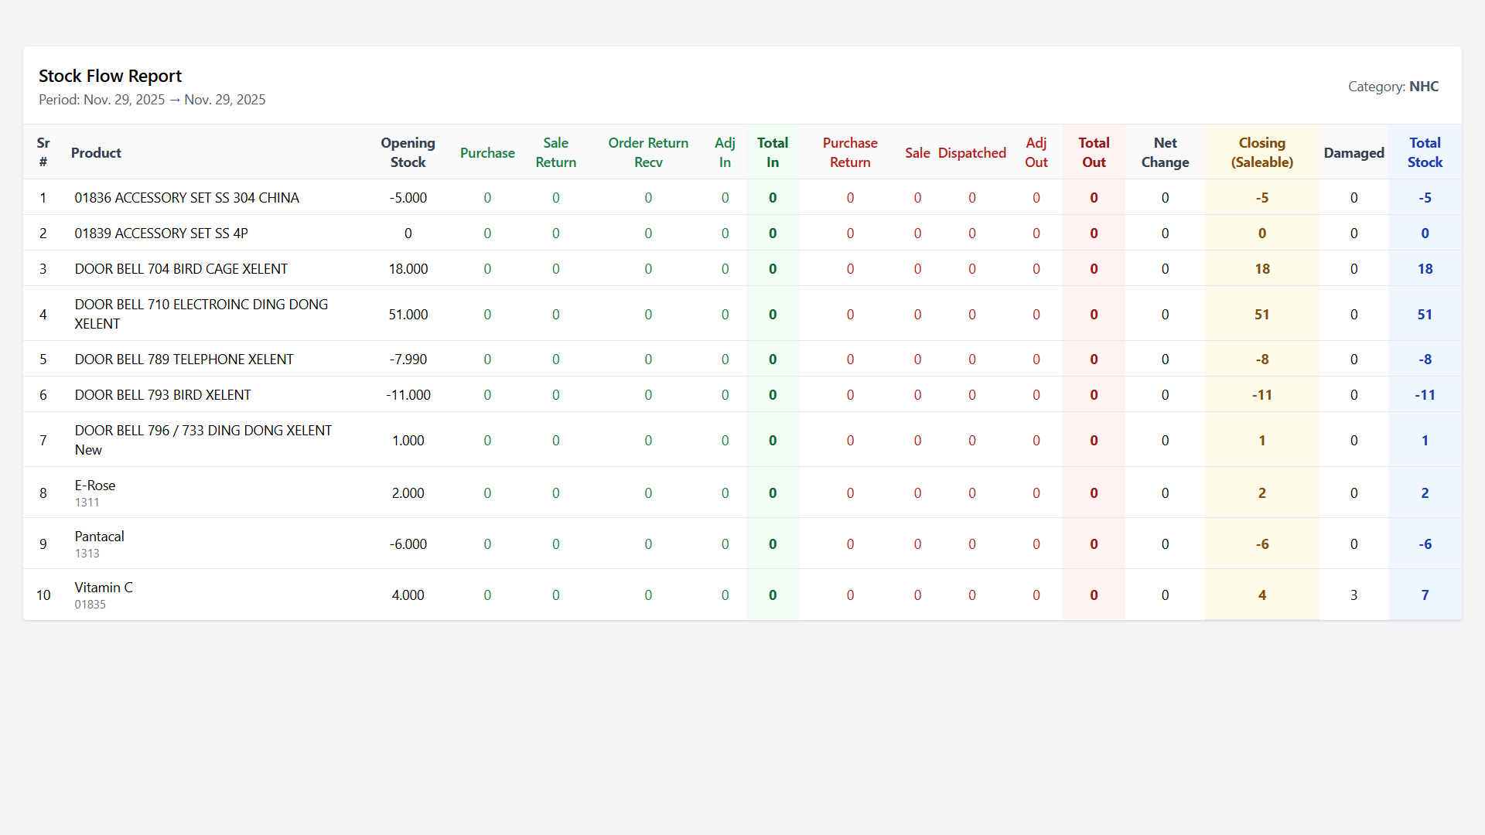The height and width of the screenshot is (835, 1485).
Task: Click the category label NHC
Action: tap(1425, 86)
